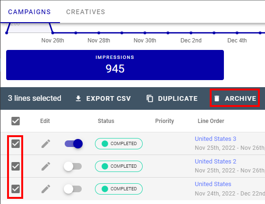Image resolution: width=265 pixels, height=204 pixels.
Task: Open the United States 2 line link
Action: click(x=215, y=161)
